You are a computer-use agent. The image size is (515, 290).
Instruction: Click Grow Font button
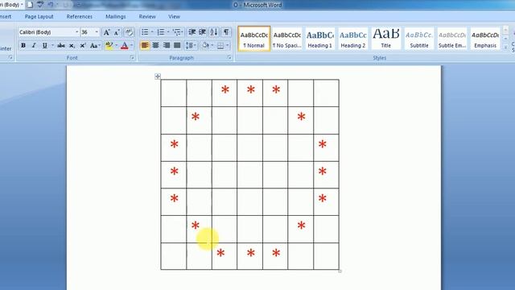coord(106,32)
